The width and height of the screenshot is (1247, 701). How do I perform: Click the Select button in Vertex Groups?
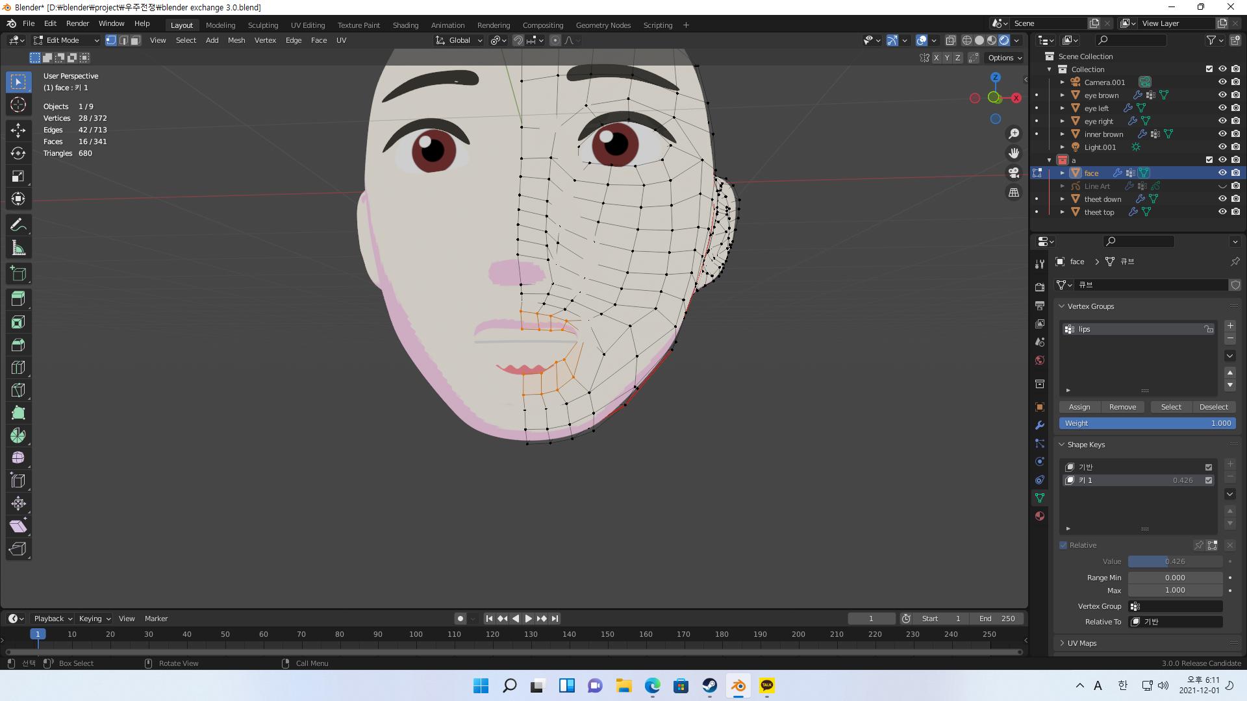click(x=1171, y=406)
